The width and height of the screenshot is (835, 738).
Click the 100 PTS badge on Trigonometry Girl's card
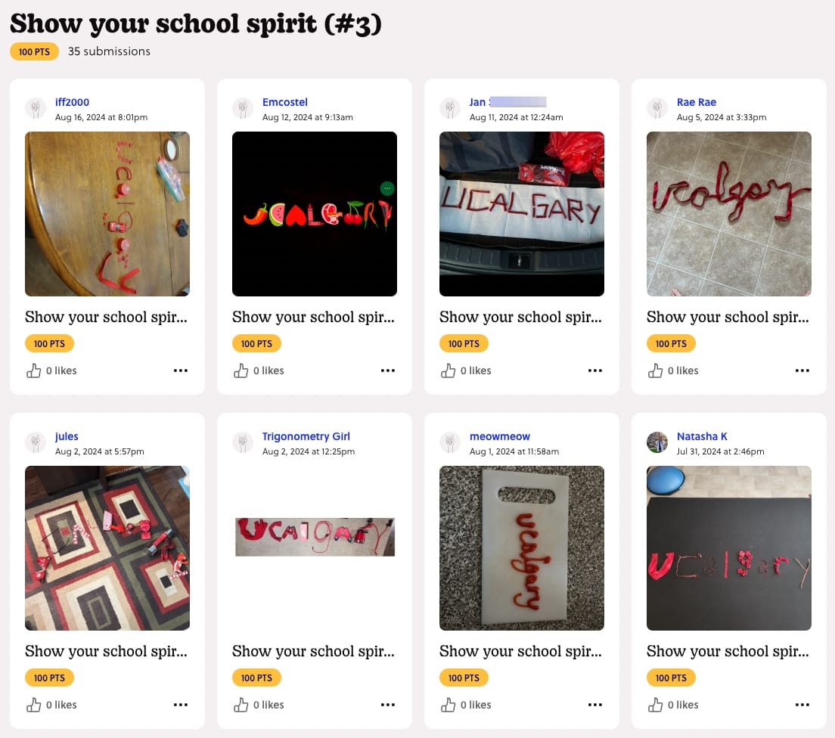[x=256, y=678]
